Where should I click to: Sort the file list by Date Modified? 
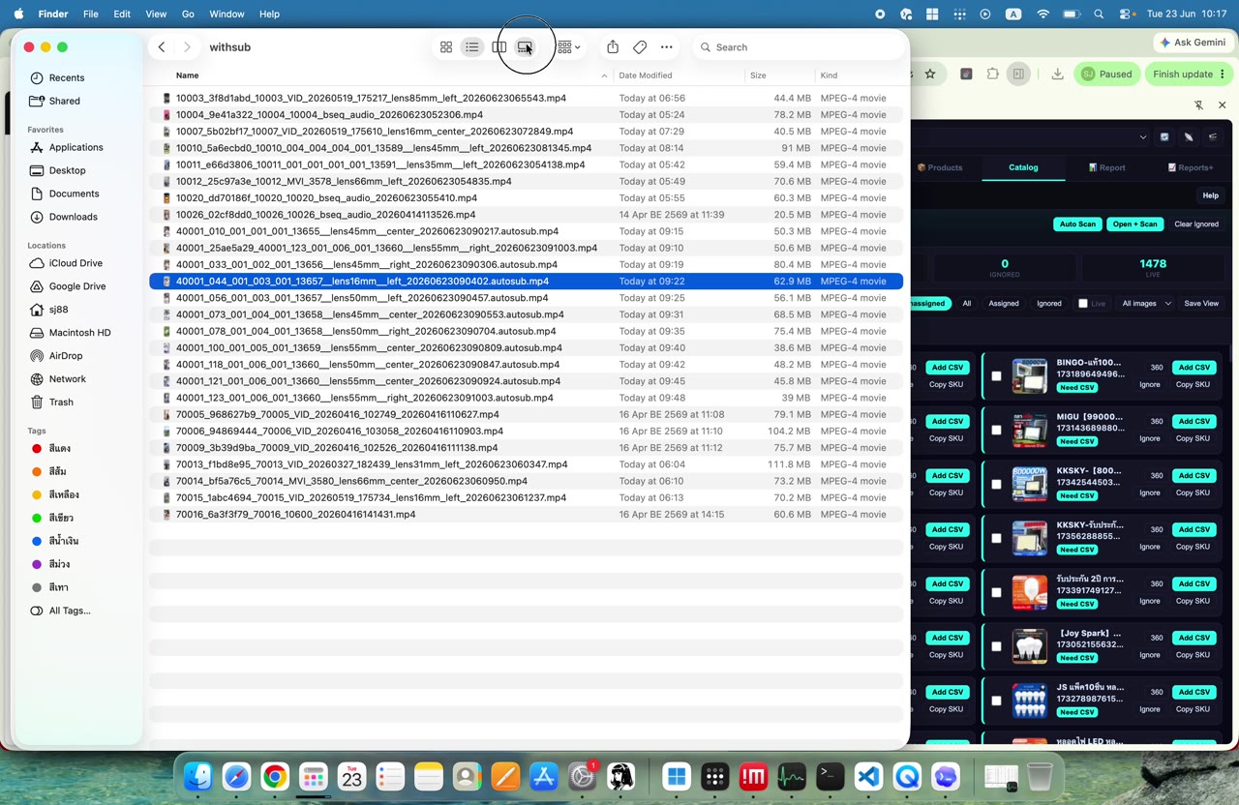click(x=646, y=75)
